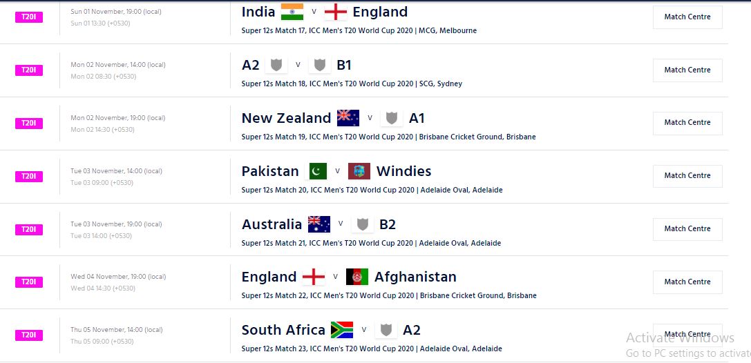The width and height of the screenshot is (751, 363).
Task: Click the B1 placeholder shield icon
Action: click(x=319, y=65)
